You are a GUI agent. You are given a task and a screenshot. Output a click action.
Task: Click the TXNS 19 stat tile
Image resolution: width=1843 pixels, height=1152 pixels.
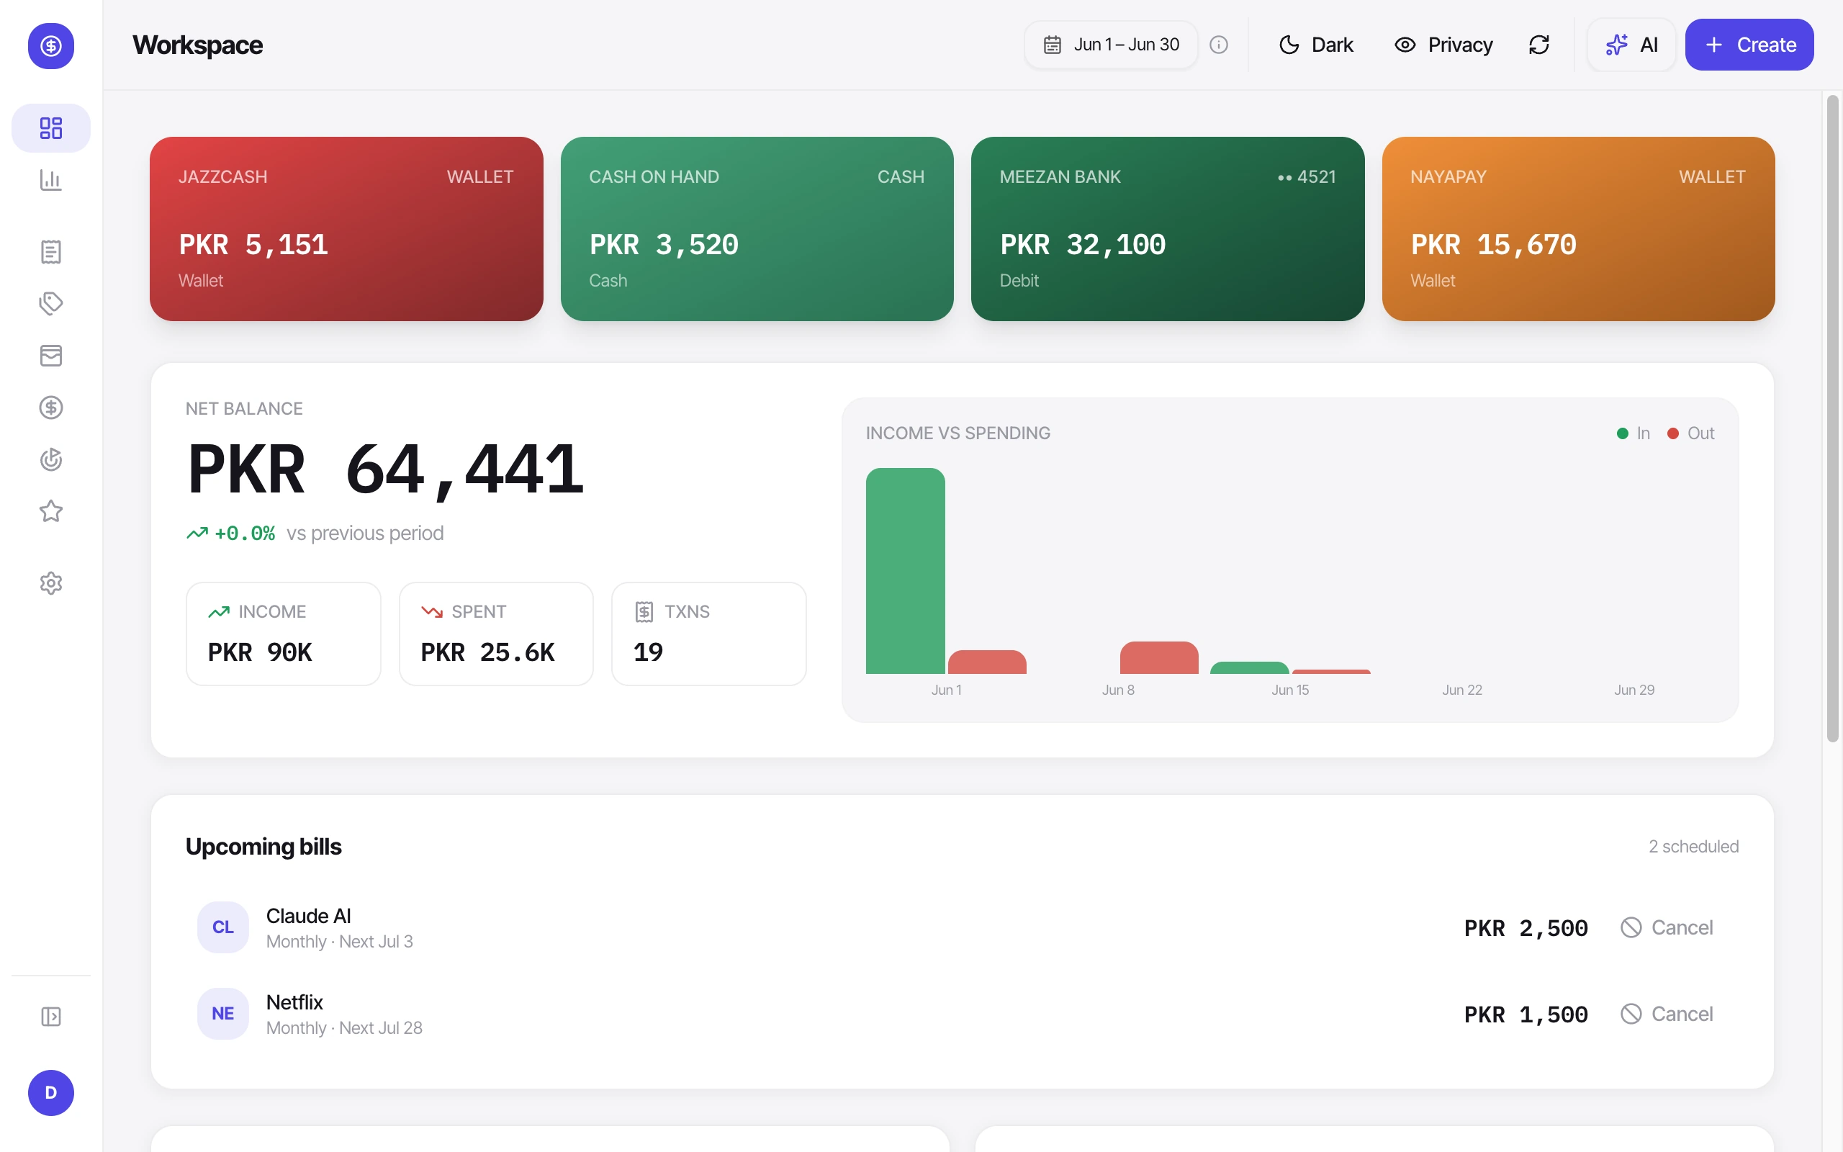coord(709,634)
